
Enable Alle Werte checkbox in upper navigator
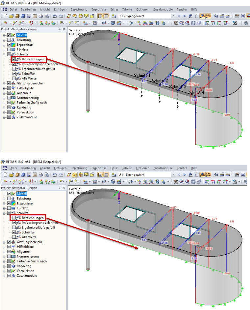pos(14,78)
